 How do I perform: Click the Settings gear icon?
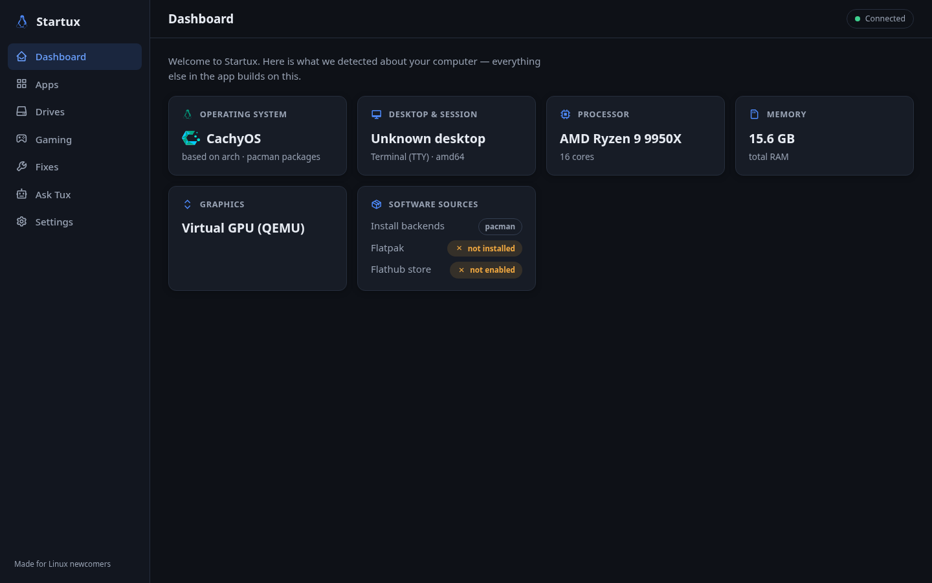(21, 222)
